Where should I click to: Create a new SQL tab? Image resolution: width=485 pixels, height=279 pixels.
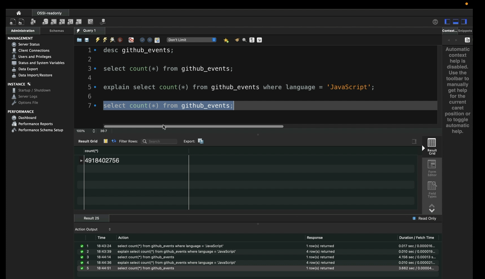[x=13, y=22]
